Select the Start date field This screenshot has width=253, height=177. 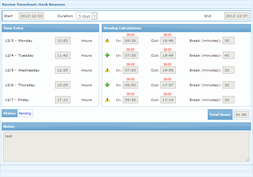pyautogui.click(x=31, y=16)
